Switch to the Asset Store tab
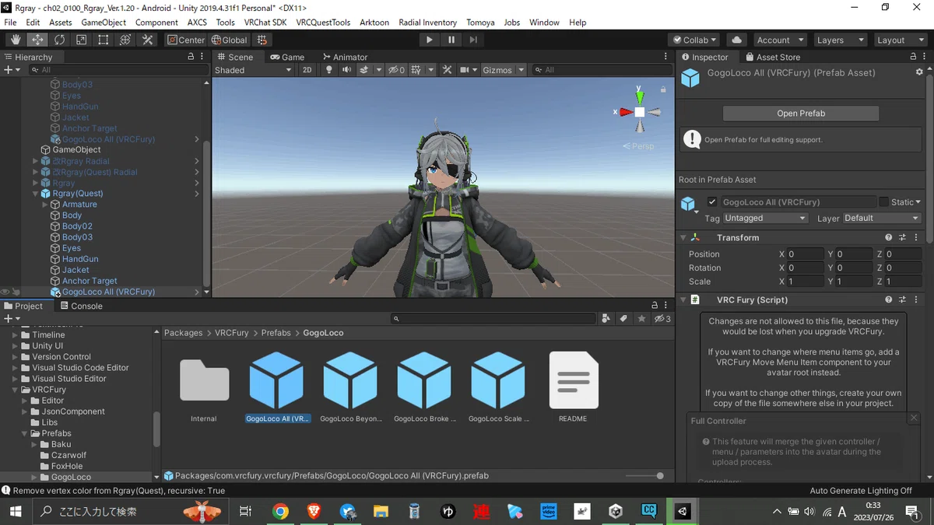This screenshot has width=934, height=525. pyautogui.click(x=772, y=57)
